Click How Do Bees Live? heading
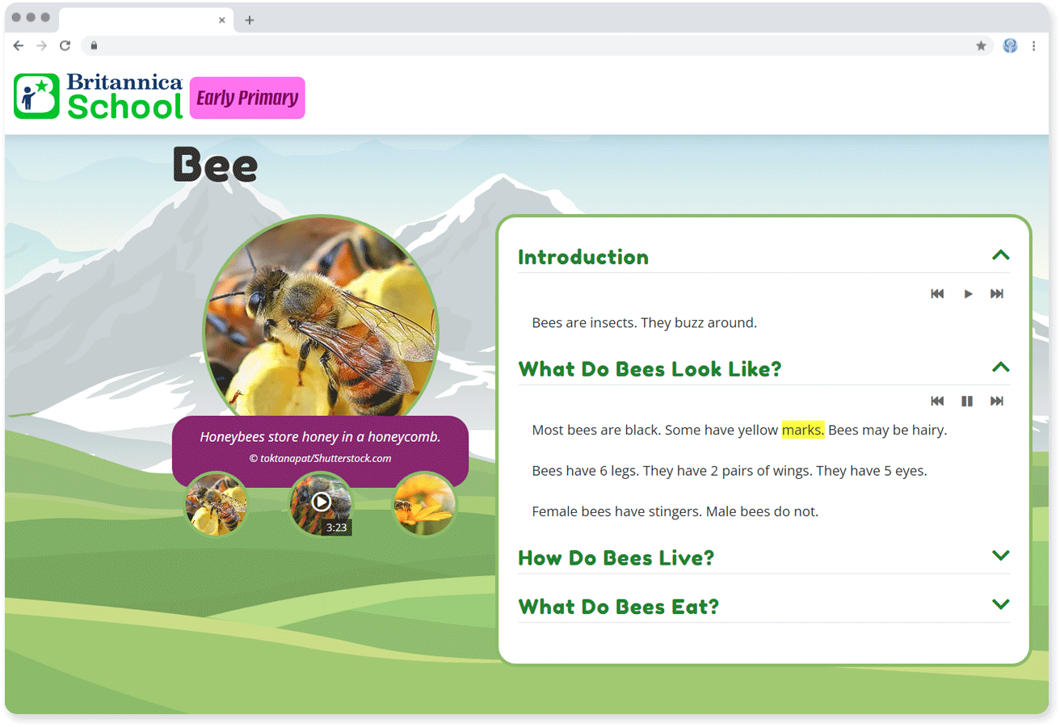 (616, 558)
